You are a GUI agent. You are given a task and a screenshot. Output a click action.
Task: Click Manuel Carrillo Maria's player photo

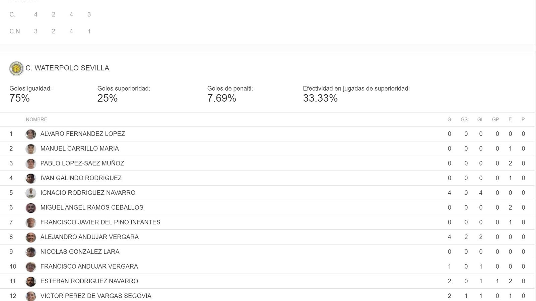click(31, 149)
